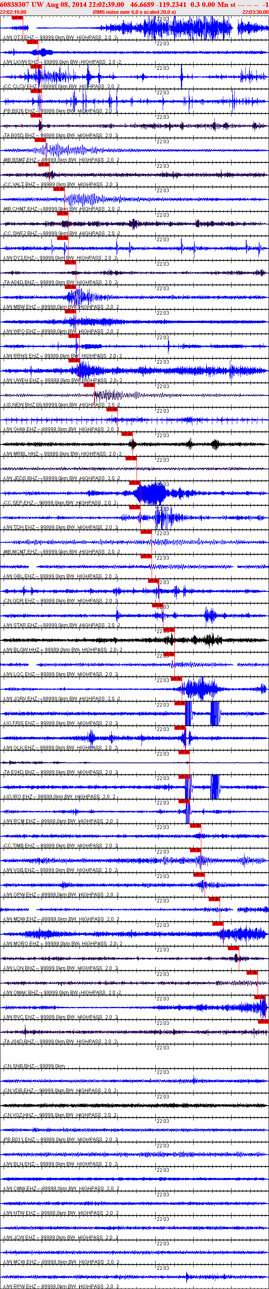
Task: Select the UW VGB EHZ station label
Action: [60, 871]
